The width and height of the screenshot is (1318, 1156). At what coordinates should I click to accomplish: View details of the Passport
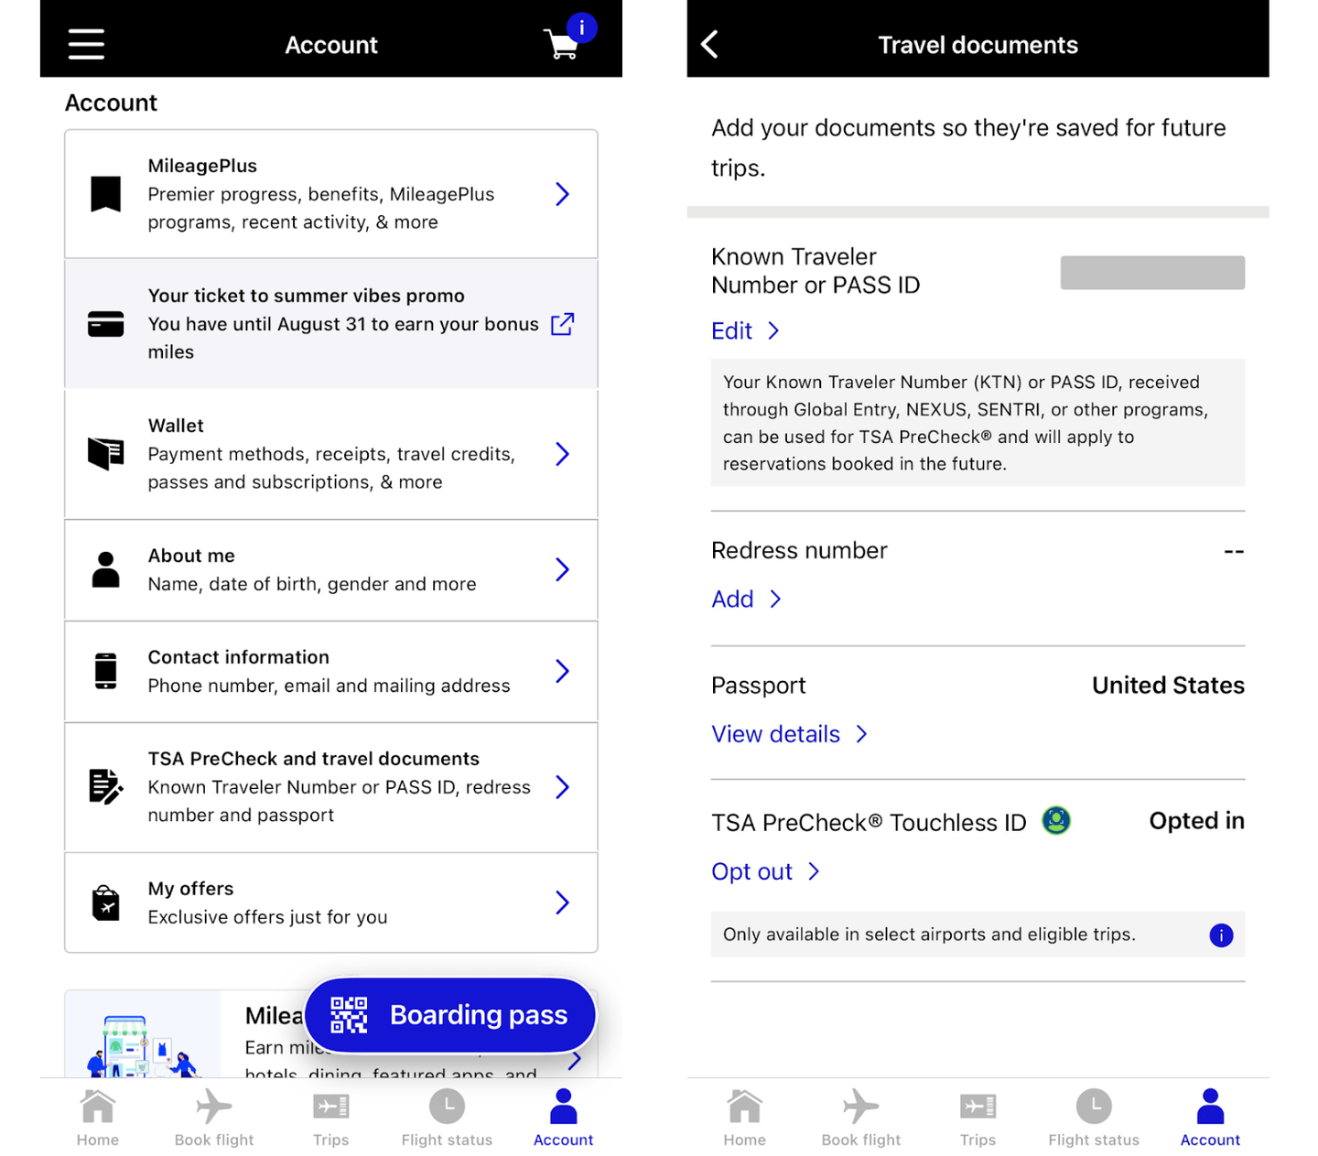788,734
